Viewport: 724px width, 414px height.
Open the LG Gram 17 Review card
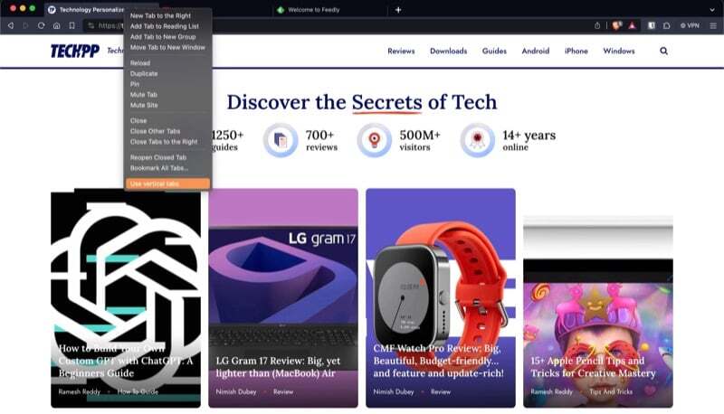[x=283, y=297]
